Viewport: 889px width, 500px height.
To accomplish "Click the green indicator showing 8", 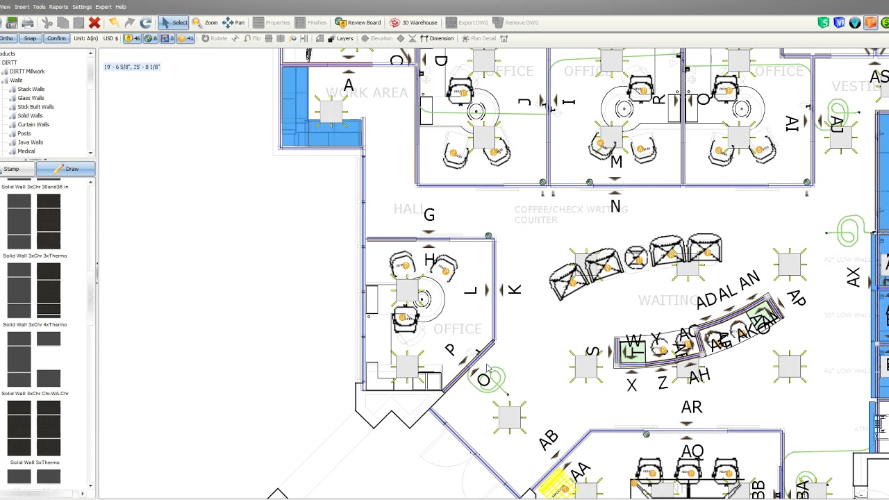I will pos(151,39).
